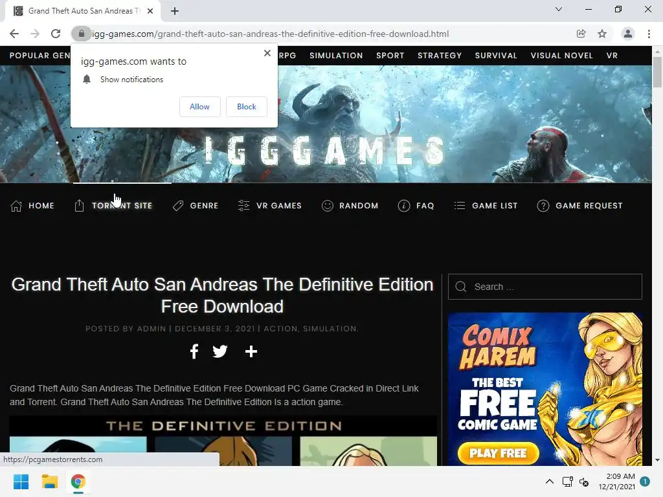This screenshot has width=663, height=497.
Task: Click the Game List lines icon
Action: click(x=460, y=206)
